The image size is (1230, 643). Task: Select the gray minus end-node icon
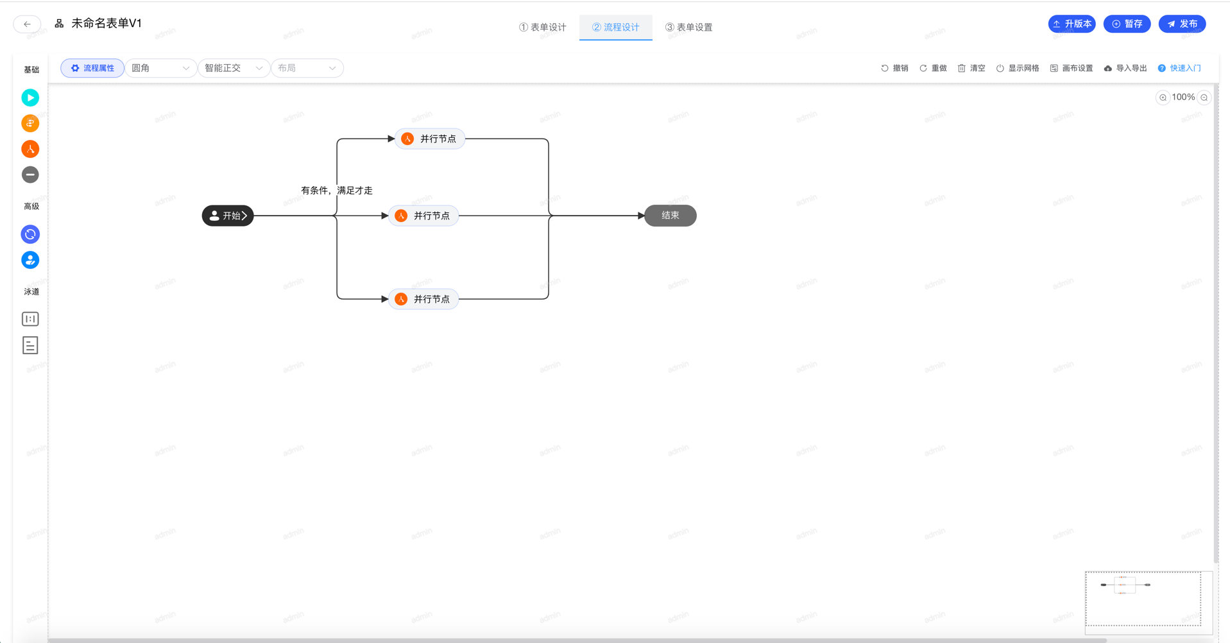click(x=30, y=175)
